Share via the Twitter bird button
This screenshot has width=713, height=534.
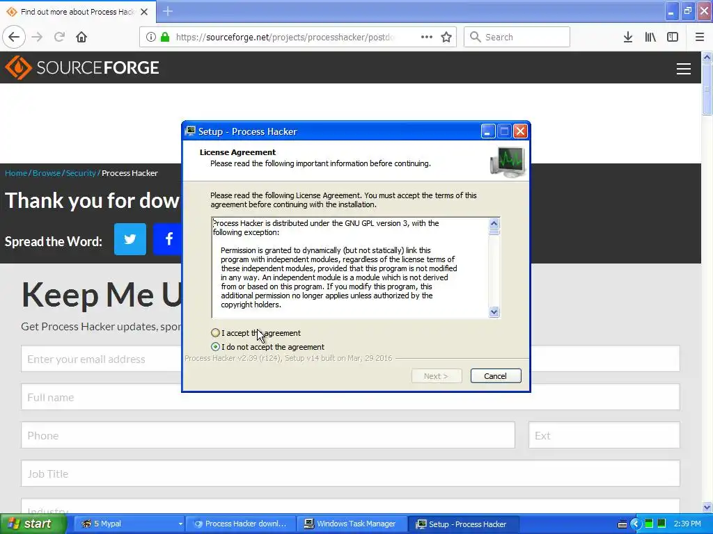pyautogui.click(x=130, y=239)
